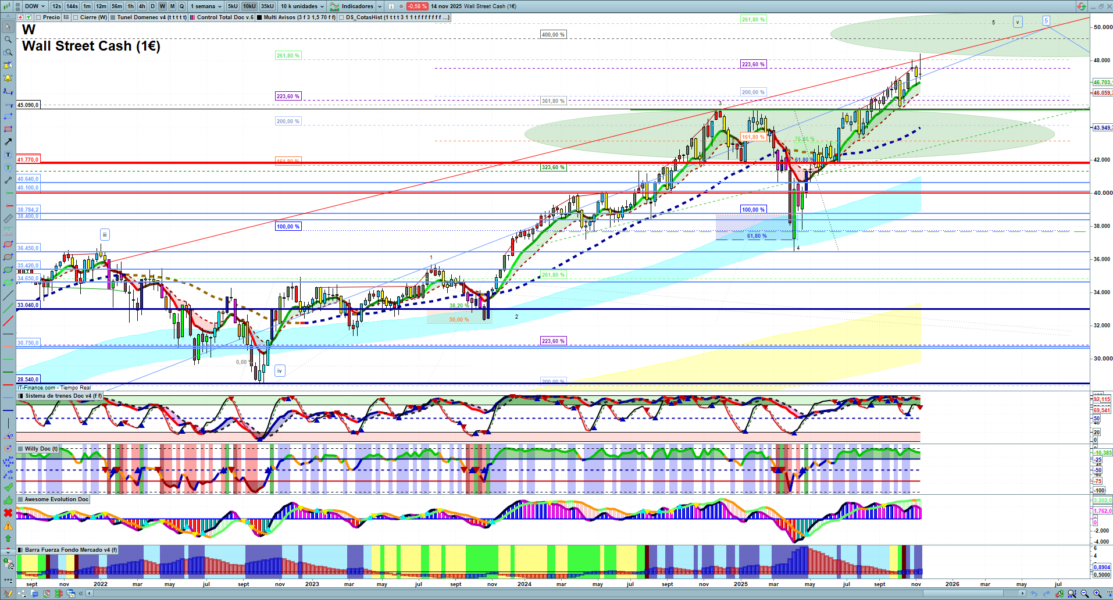The width and height of the screenshot is (1113, 600).
Task: Click the bottom-left pencil drawing icon
Action: coord(8,594)
